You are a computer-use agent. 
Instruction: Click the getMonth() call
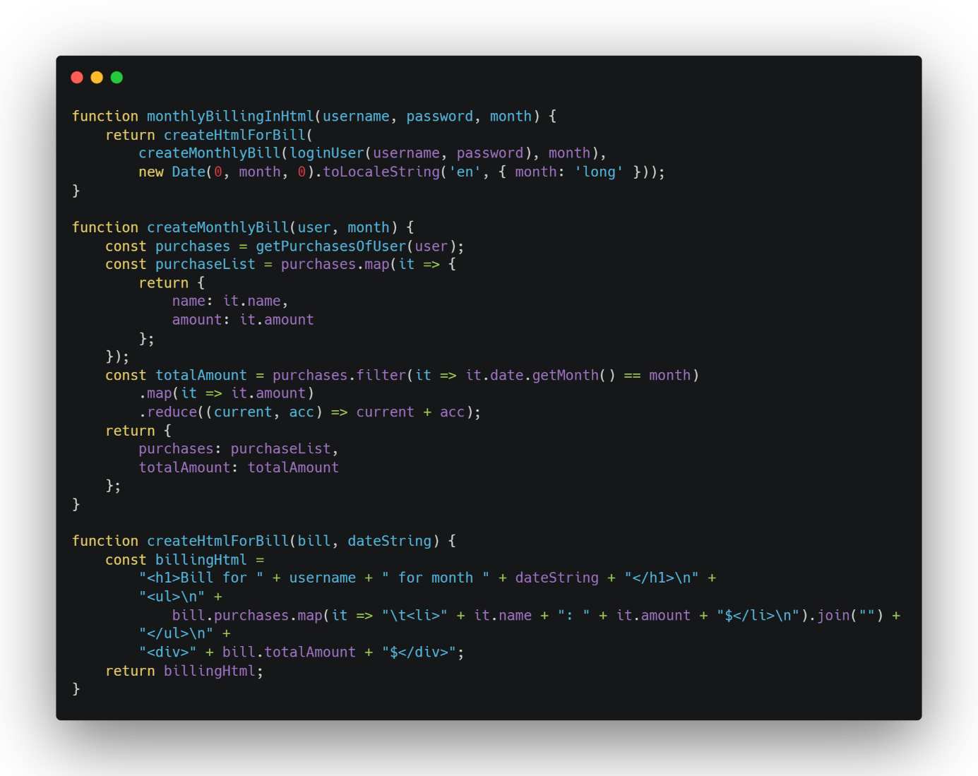tap(573, 375)
